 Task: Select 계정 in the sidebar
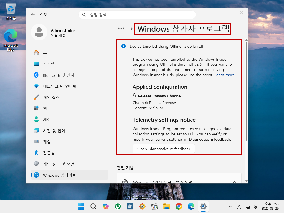[x=70, y=120]
